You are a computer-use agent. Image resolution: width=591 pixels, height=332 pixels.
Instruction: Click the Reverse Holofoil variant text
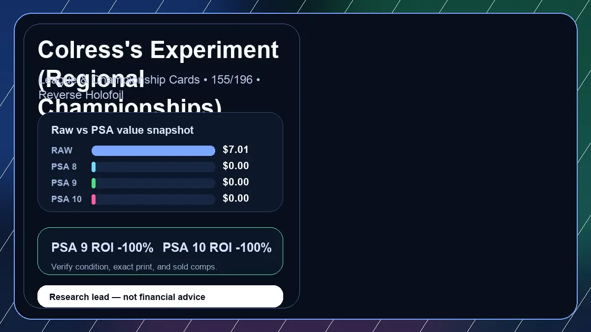click(81, 95)
